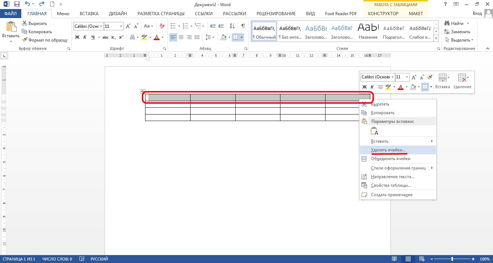Toggle strikethrough abc in the ribbon

tap(105, 37)
